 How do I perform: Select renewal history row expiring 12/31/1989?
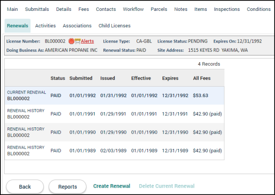[x=114, y=151]
